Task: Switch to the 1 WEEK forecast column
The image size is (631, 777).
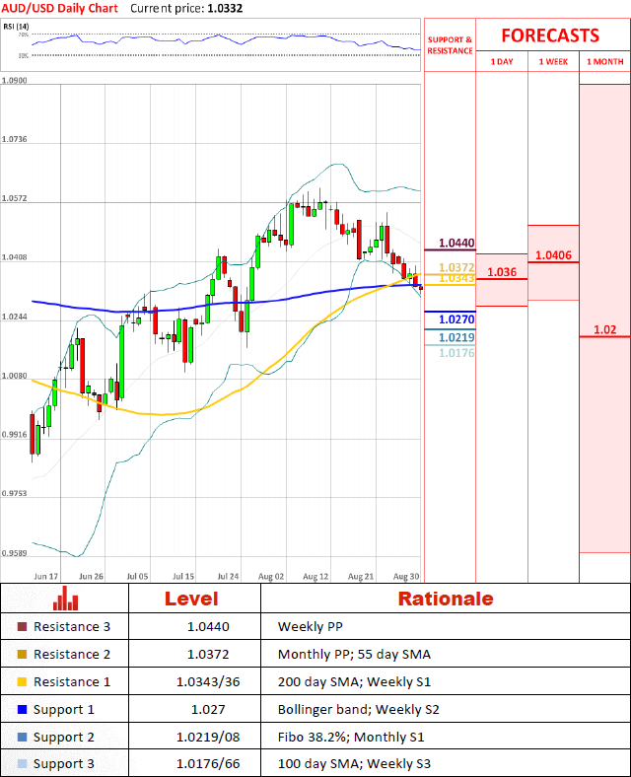Action: (x=553, y=62)
